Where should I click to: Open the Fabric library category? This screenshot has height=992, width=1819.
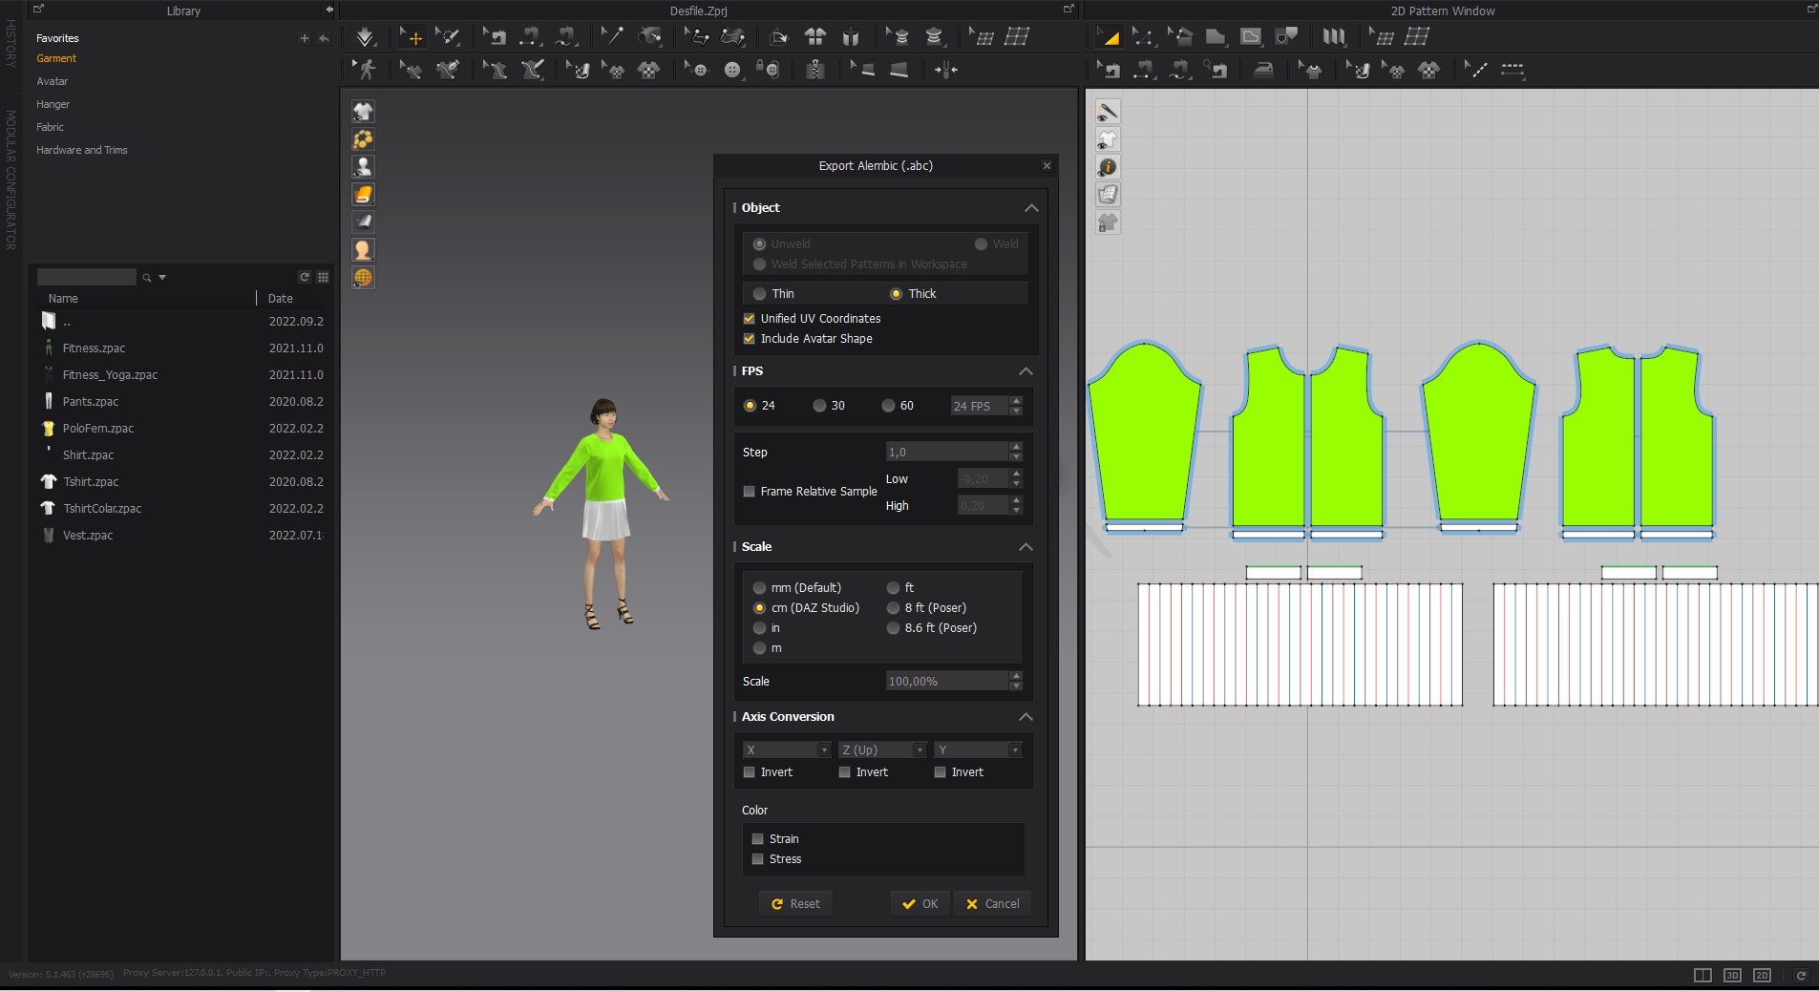[51, 127]
